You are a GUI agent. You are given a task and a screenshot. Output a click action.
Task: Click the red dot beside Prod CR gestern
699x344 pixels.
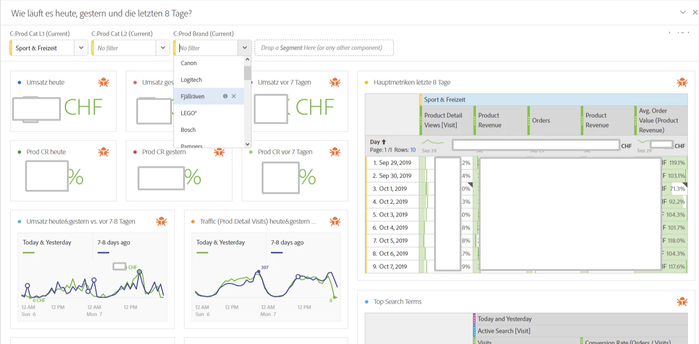click(x=135, y=152)
